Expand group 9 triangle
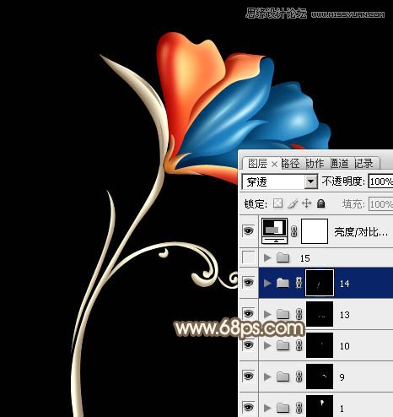 click(x=267, y=376)
